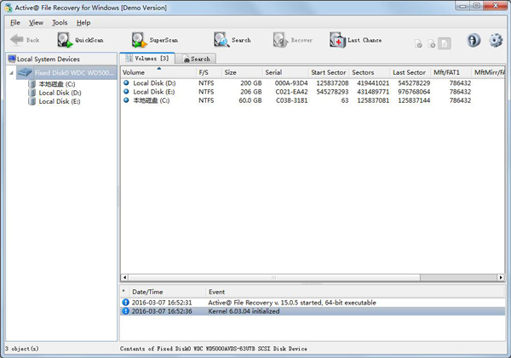
Task: Sort by the Volume column header
Action: pyautogui.click(x=158, y=72)
